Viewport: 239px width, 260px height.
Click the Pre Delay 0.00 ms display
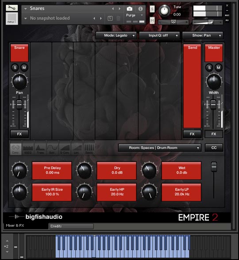tap(52, 171)
